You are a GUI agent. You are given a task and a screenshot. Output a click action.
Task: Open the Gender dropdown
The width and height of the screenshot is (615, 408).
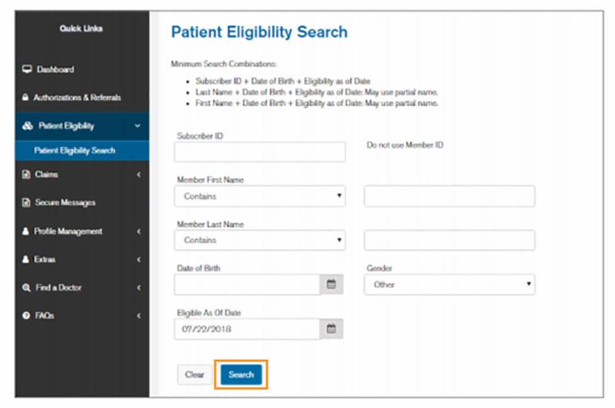coord(449,284)
